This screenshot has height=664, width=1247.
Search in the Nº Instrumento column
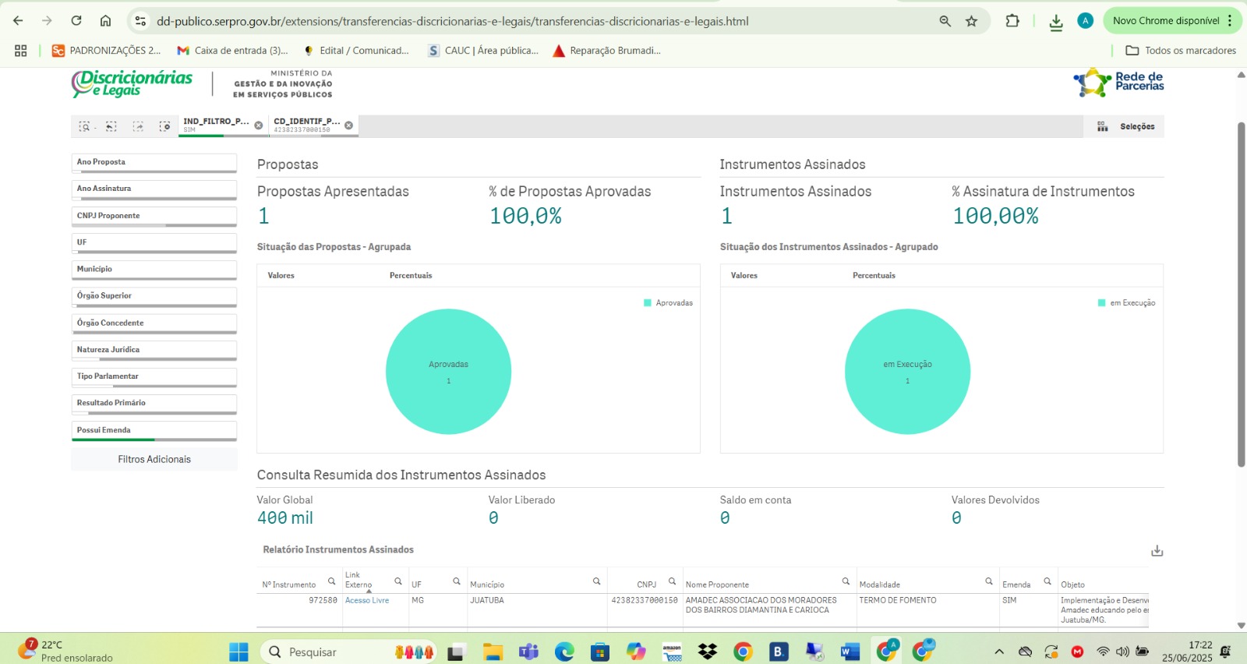click(331, 581)
